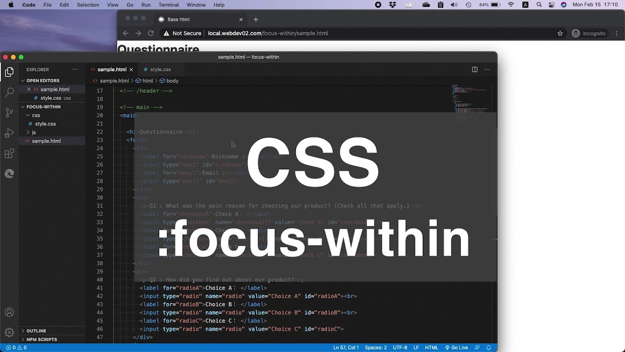Change line ending via LF status item
The width and height of the screenshot is (625, 352).
tap(416, 348)
